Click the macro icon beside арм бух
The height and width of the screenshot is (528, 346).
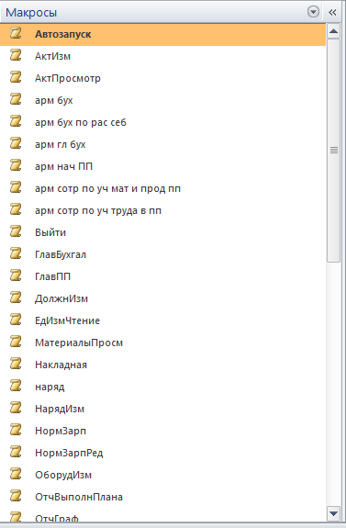point(16,99)
